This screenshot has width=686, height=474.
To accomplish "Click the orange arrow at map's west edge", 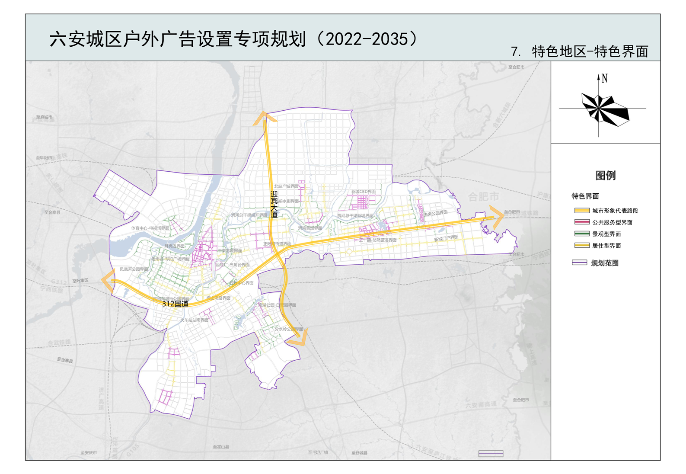I will pyautogui.click(x=108, y=280).
